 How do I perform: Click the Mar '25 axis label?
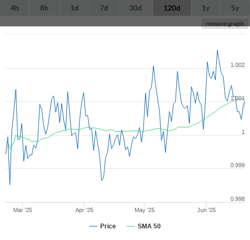click(x=23, y=210)
